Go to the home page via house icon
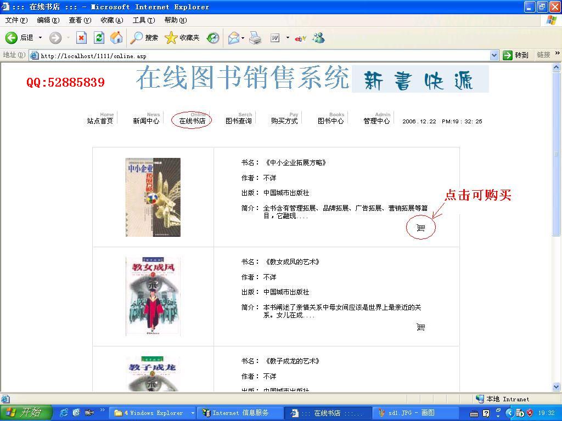The image size is (562, 421). 116,38
